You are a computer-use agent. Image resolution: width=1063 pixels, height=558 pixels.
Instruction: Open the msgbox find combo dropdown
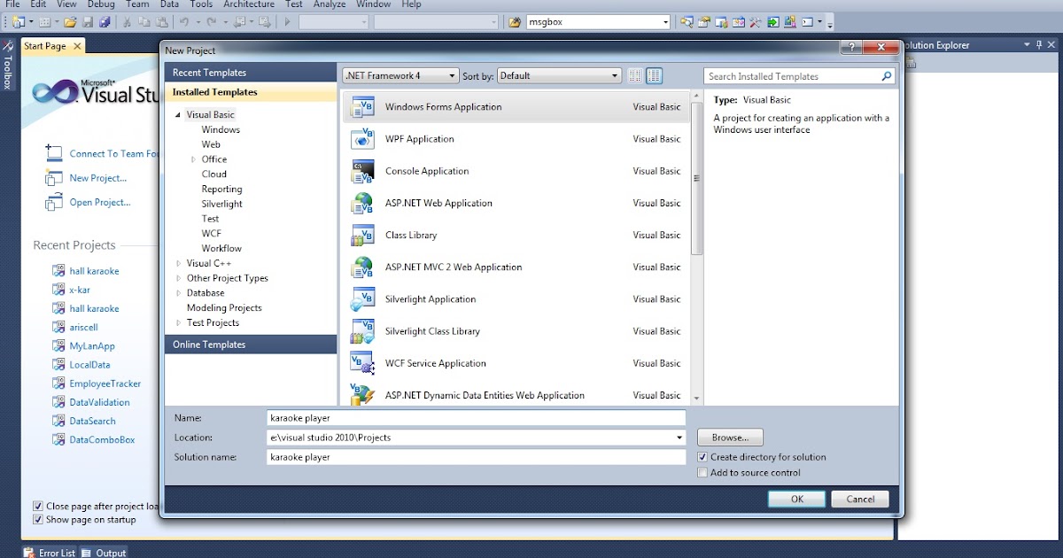[x=665, y=22]
